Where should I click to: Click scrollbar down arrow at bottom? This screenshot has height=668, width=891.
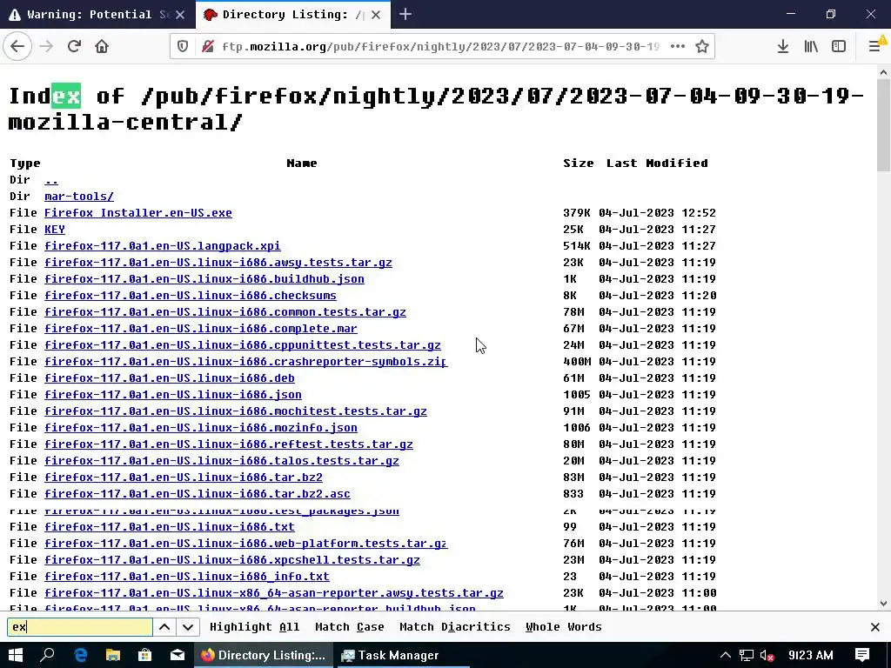(x=883, y=604)
